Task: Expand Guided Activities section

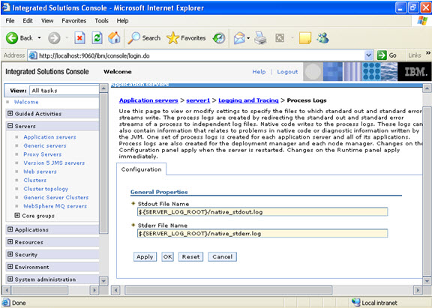Action: click(10, 113)
